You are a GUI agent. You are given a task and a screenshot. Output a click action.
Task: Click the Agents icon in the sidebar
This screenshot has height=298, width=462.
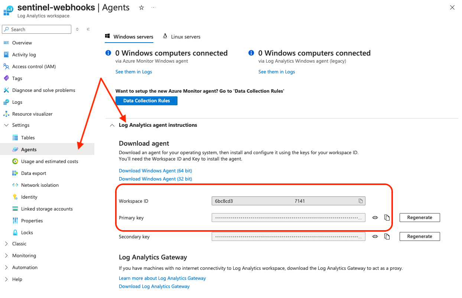tap(15, 150)
